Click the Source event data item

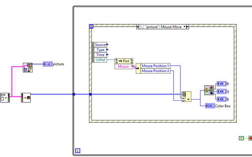coord(100,44)
